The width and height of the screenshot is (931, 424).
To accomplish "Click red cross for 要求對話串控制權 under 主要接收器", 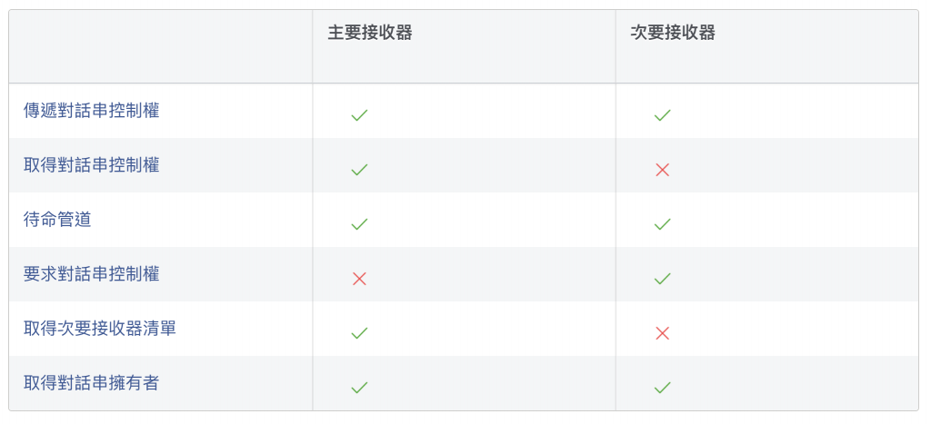I will click(359, 279).
